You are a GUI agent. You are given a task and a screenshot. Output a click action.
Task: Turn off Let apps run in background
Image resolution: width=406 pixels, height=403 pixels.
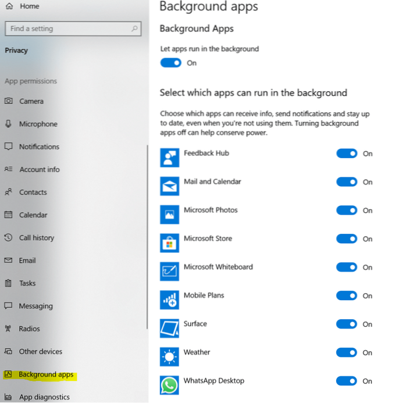click(171, 63)
